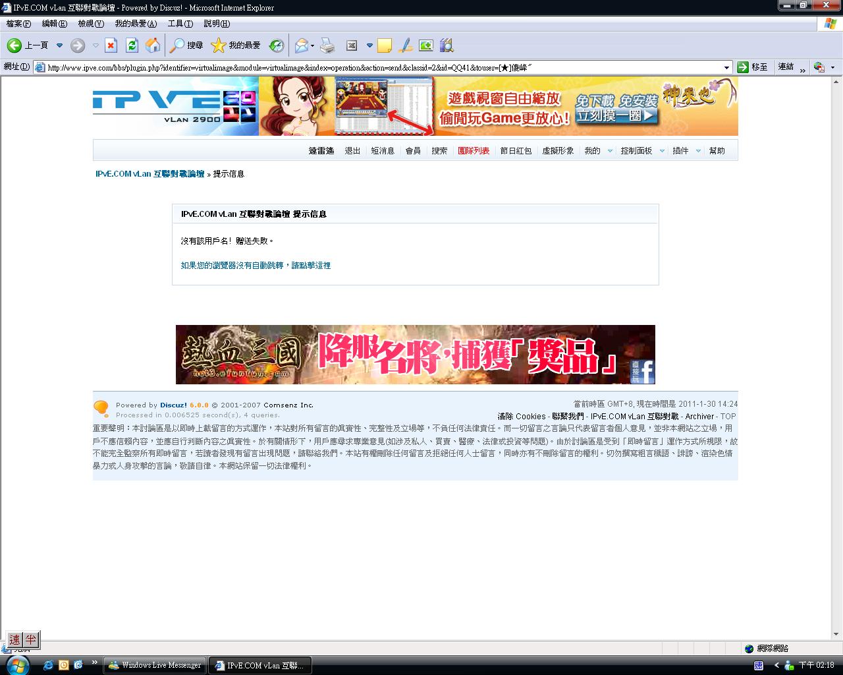Expand the Mail icon dropdown arrow
This screenshot has height=675, width=843.
click(313, 45)
